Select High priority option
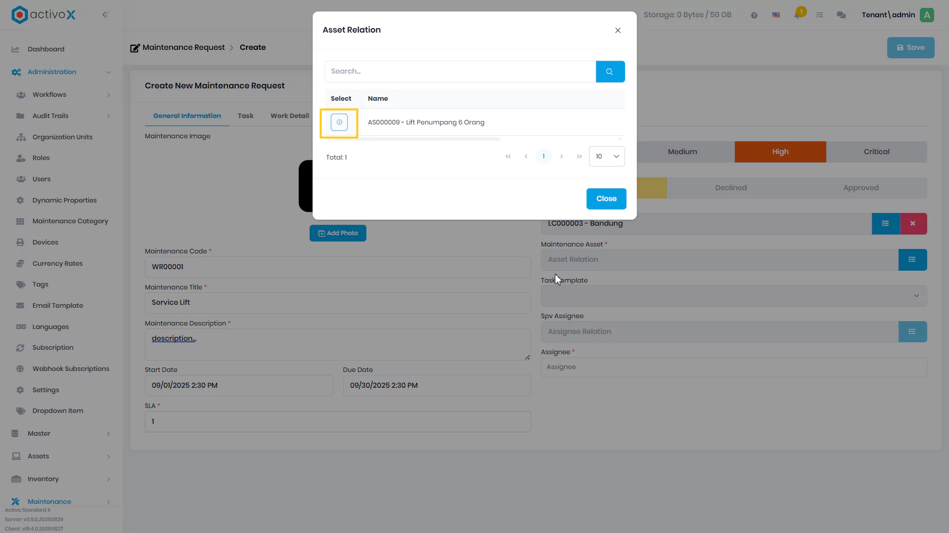The image size is (949, 533). (x=780, y=152)
